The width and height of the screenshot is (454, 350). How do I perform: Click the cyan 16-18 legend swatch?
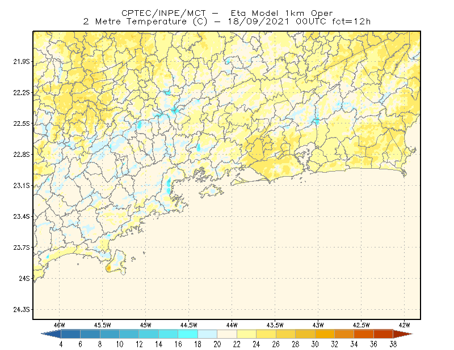(188, 334)
